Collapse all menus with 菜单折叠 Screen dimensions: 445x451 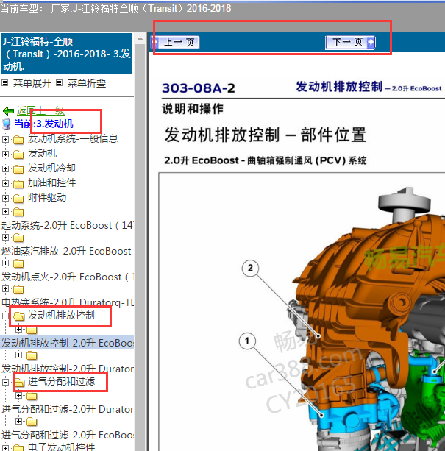(87, 83)
